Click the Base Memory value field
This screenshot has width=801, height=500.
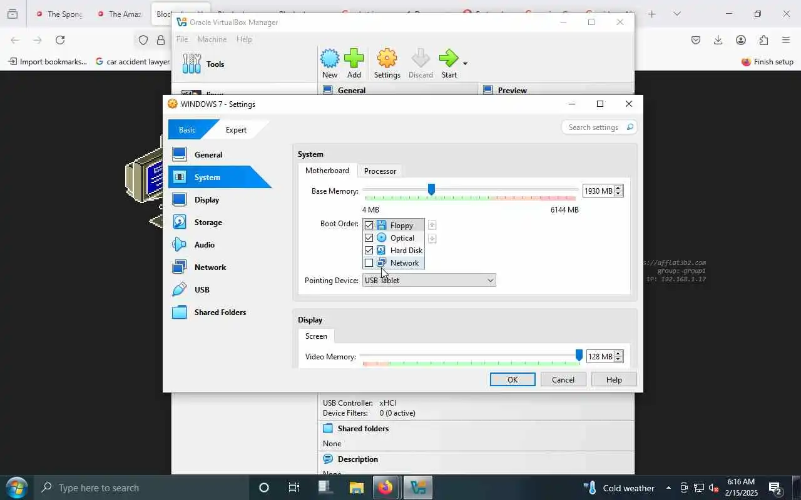point(598,191)
